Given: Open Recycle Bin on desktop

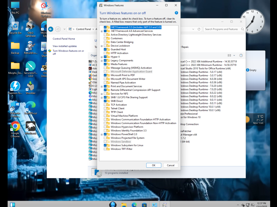Looking at the screenshot, I should pyautogui.click(x=15, y=28).
